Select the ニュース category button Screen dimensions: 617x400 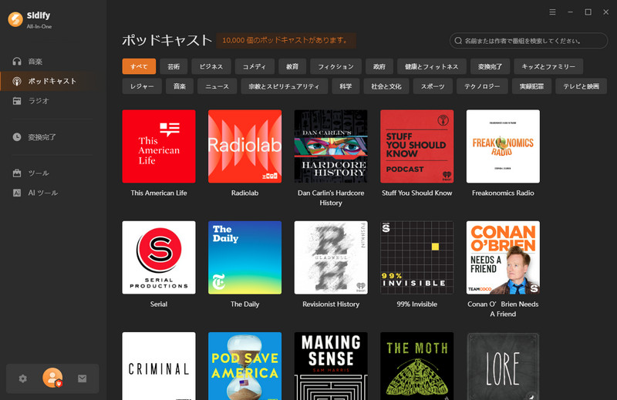tap(217, 86)
